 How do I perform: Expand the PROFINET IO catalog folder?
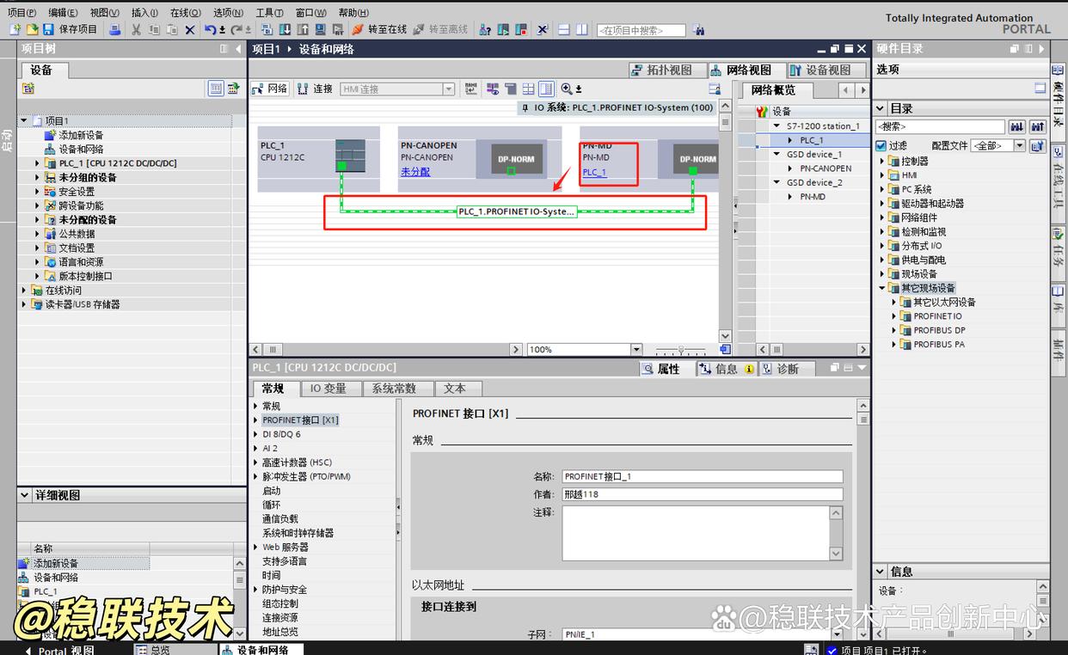pyautogui.click(x=893, y=316)
